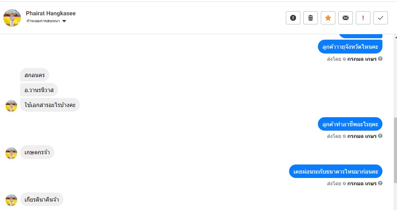Open Phairat Hangkasee's profile picture in header
Viewport: 397px width, 210px height.
(x=12, y=18)
